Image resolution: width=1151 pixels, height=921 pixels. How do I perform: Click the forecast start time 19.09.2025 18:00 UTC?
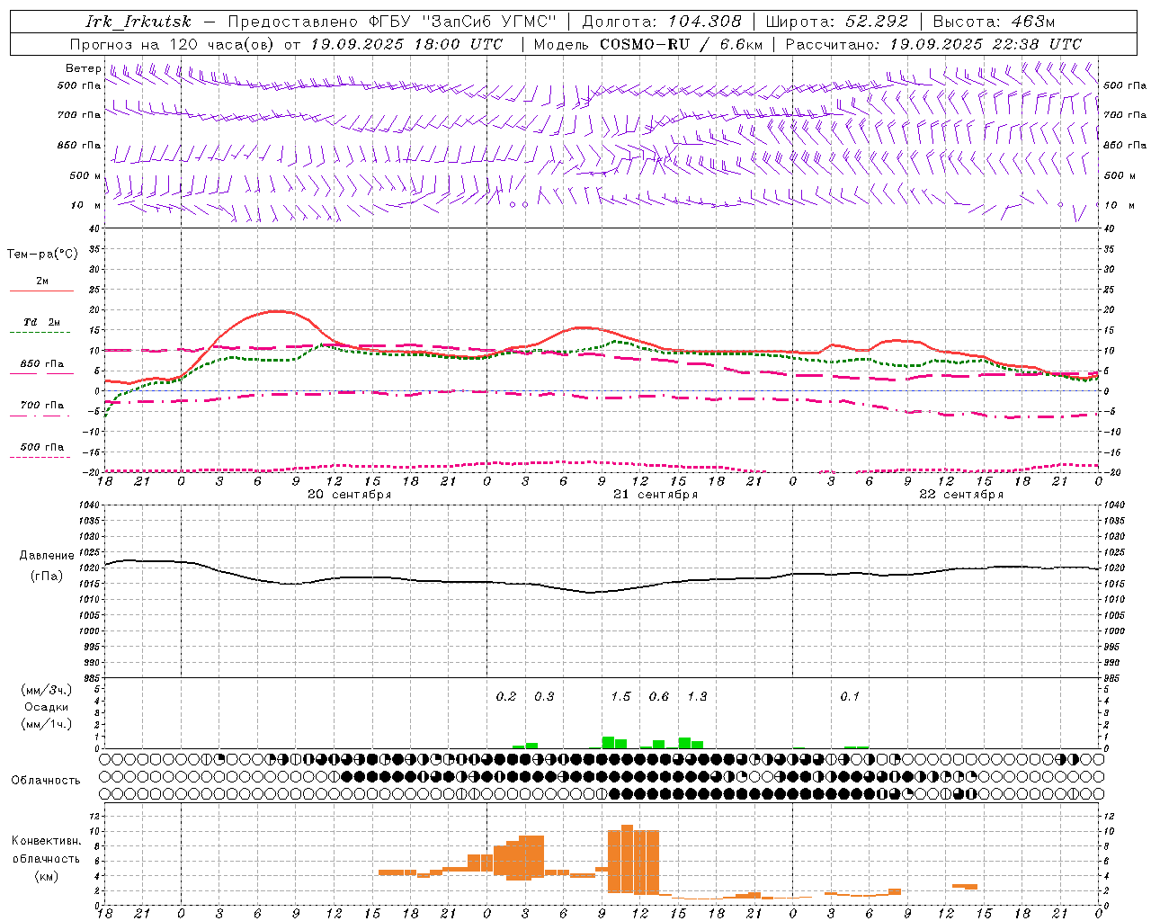tap(406, 44)
